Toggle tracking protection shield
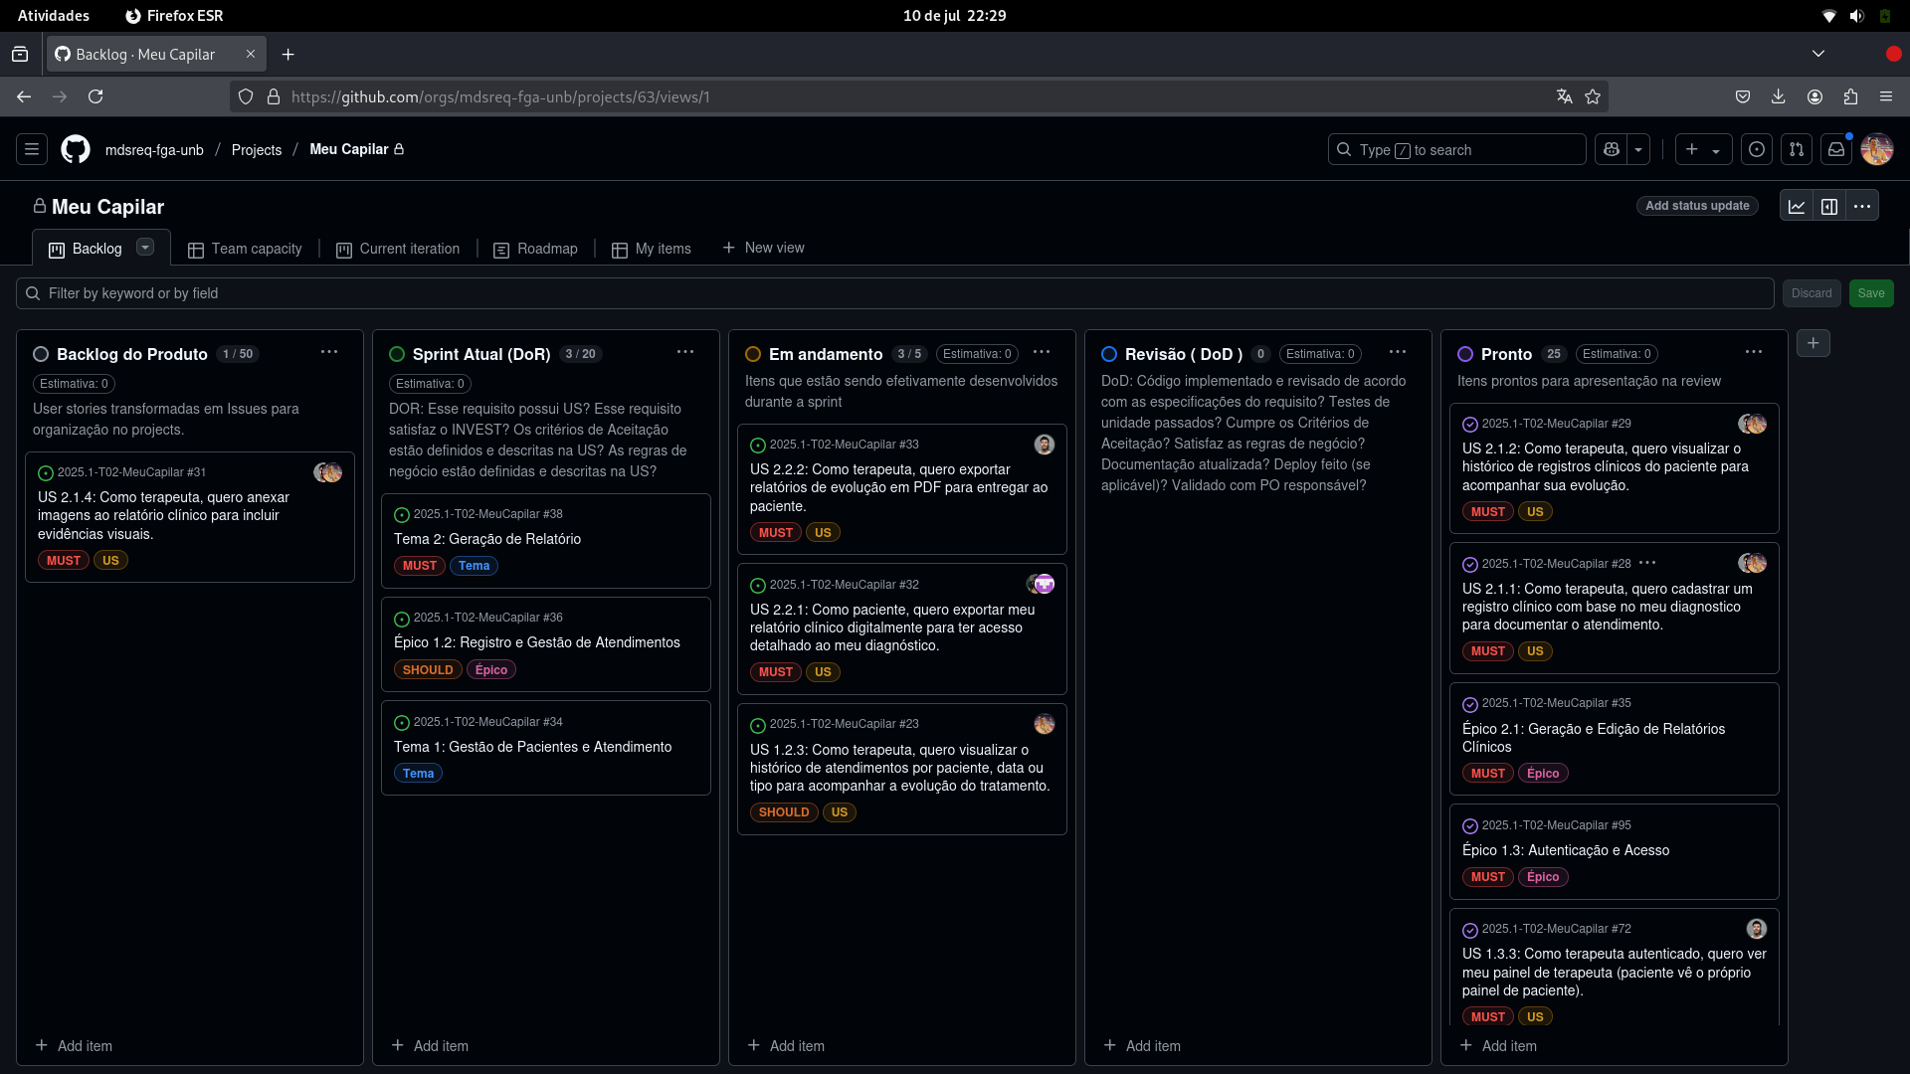Viewport: 1910px width, 1074px height. pos(246,96)
